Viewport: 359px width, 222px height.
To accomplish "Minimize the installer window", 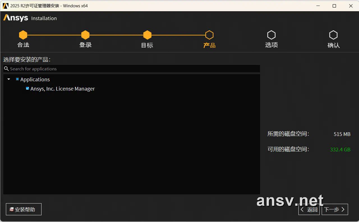I will 318,6.
